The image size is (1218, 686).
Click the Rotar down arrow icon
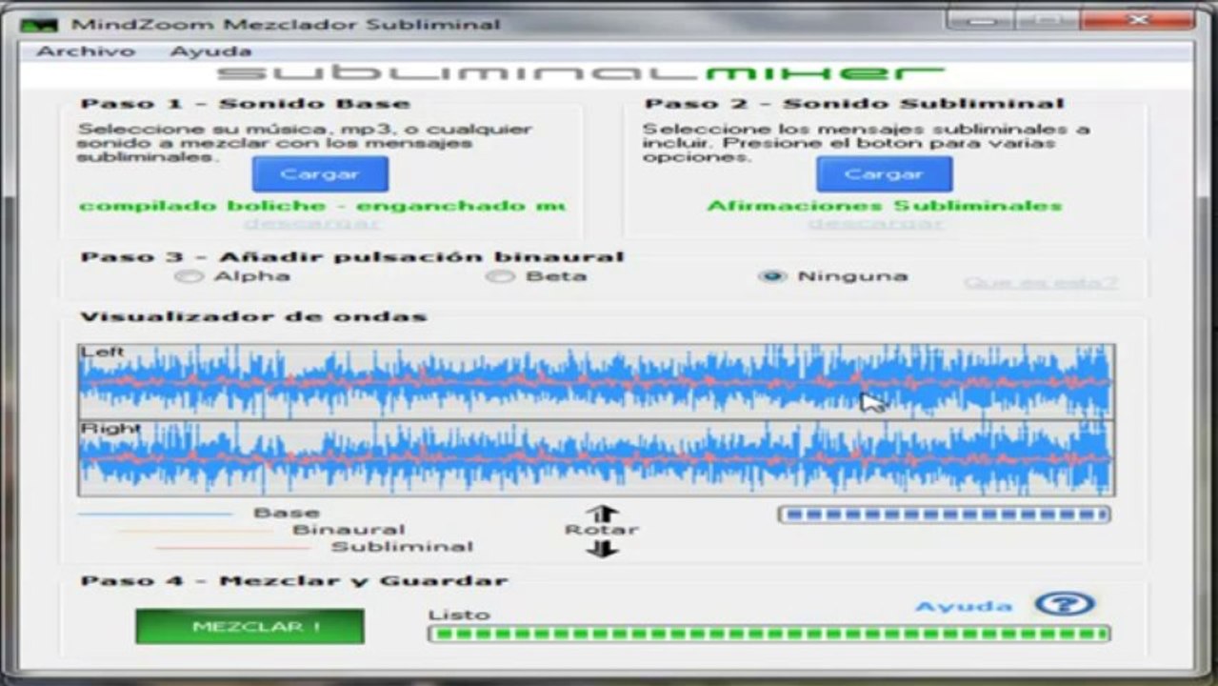click(601, 549)
